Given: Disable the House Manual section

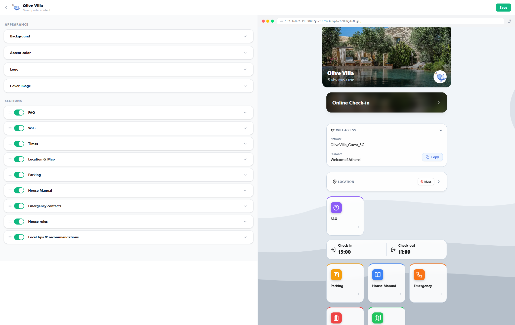Looking at the screenshot, I should click(19, 190).
